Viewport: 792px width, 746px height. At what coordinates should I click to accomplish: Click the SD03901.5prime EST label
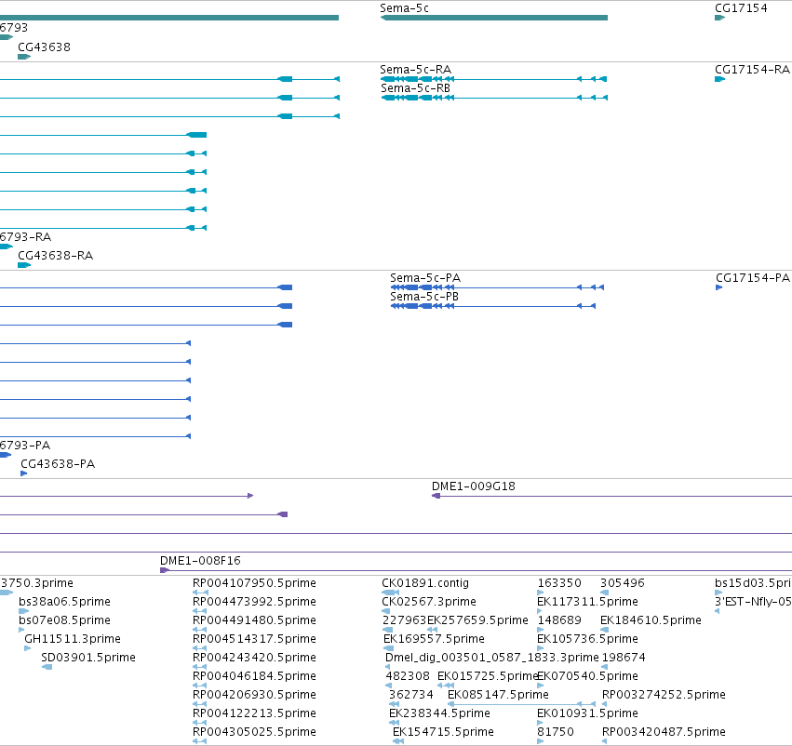pyautogui.click(x=87, y=658)
